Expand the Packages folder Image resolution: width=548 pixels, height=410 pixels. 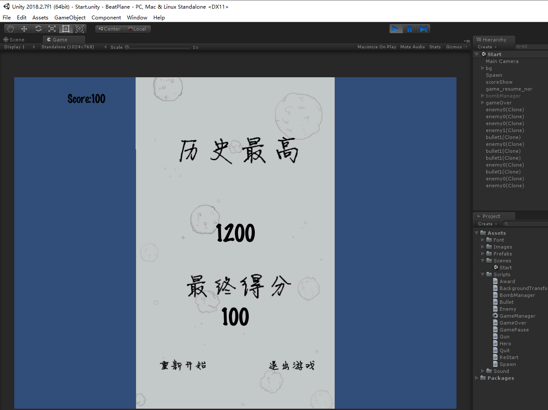(477, 378)
